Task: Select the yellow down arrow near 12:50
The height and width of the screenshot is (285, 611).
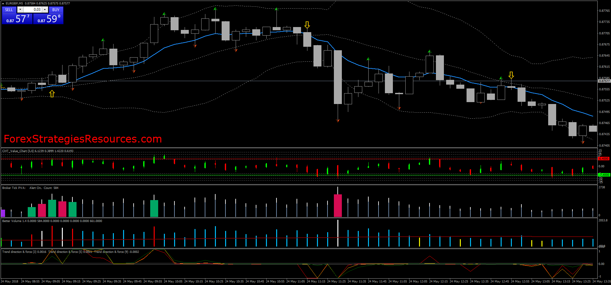Action: coord(511,75)
